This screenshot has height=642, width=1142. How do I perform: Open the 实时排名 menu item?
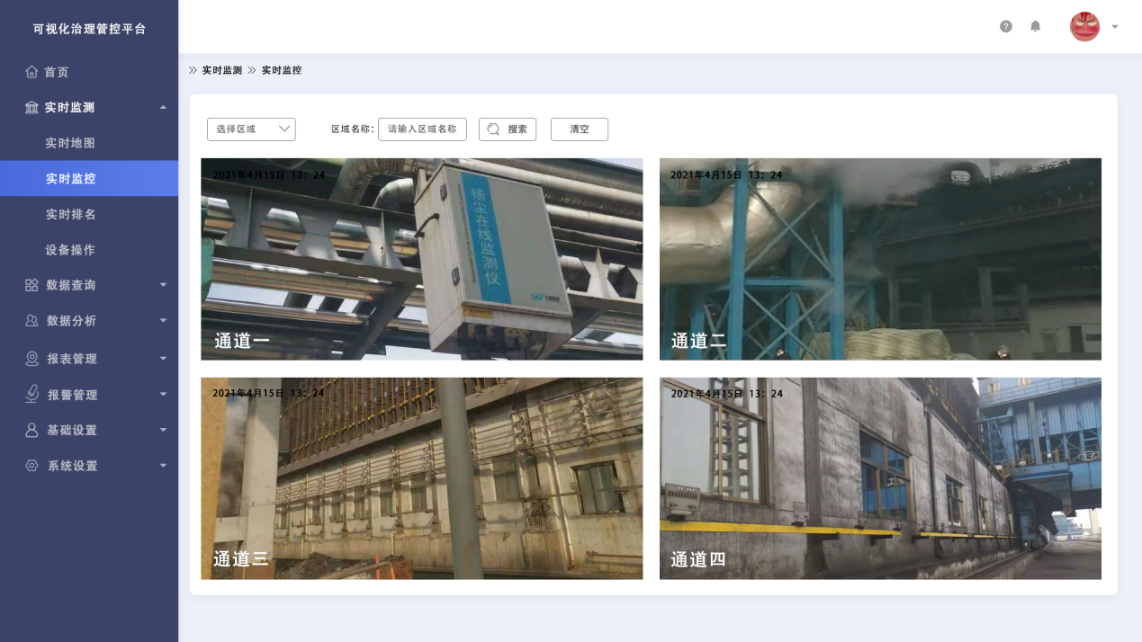(70, 214)
